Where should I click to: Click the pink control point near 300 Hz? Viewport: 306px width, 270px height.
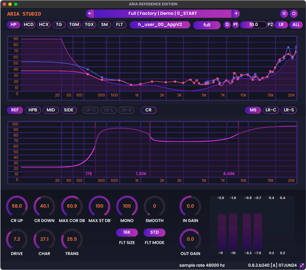pyautogui.click(x=102, y=80)
